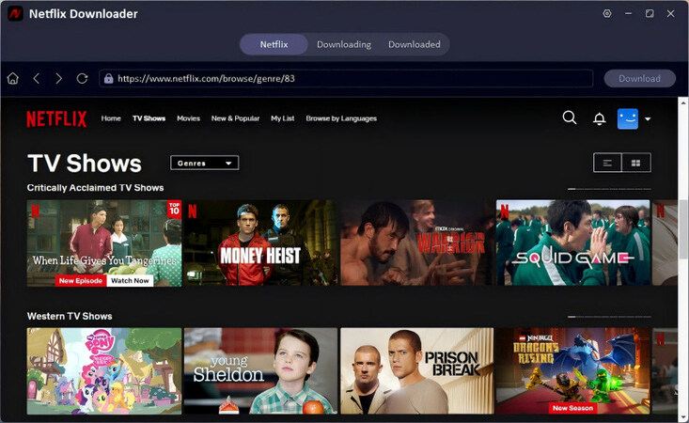Expand the Genres dropdown
The image size is (689, 423).
tap(204, 163)
